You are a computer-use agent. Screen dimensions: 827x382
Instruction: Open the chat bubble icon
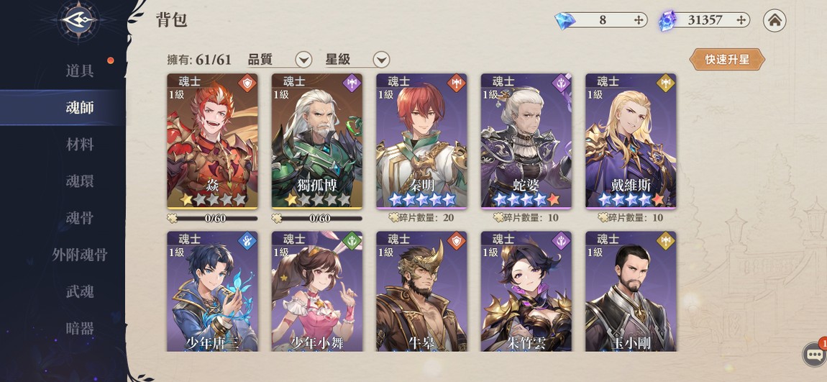814,354
